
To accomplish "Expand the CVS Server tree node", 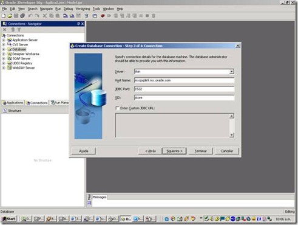I will click(x=4, y=45).
